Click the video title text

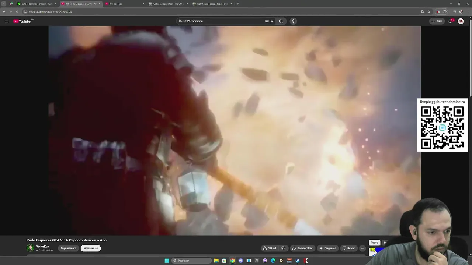click(66, 240)
